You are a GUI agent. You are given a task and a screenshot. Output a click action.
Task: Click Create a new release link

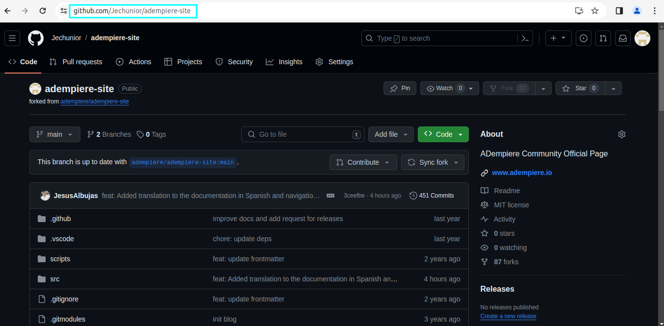pos(508,316)
